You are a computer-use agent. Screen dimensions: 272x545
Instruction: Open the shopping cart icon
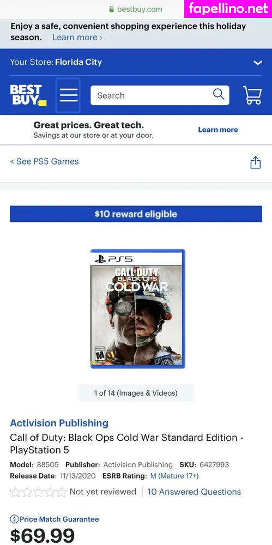point(252,95)
